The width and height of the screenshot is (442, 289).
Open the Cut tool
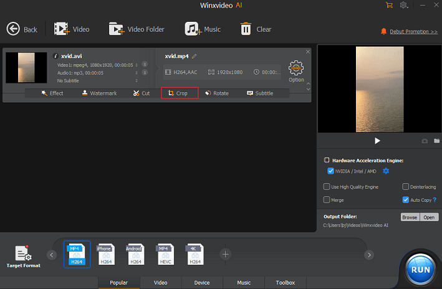point(142,93)
